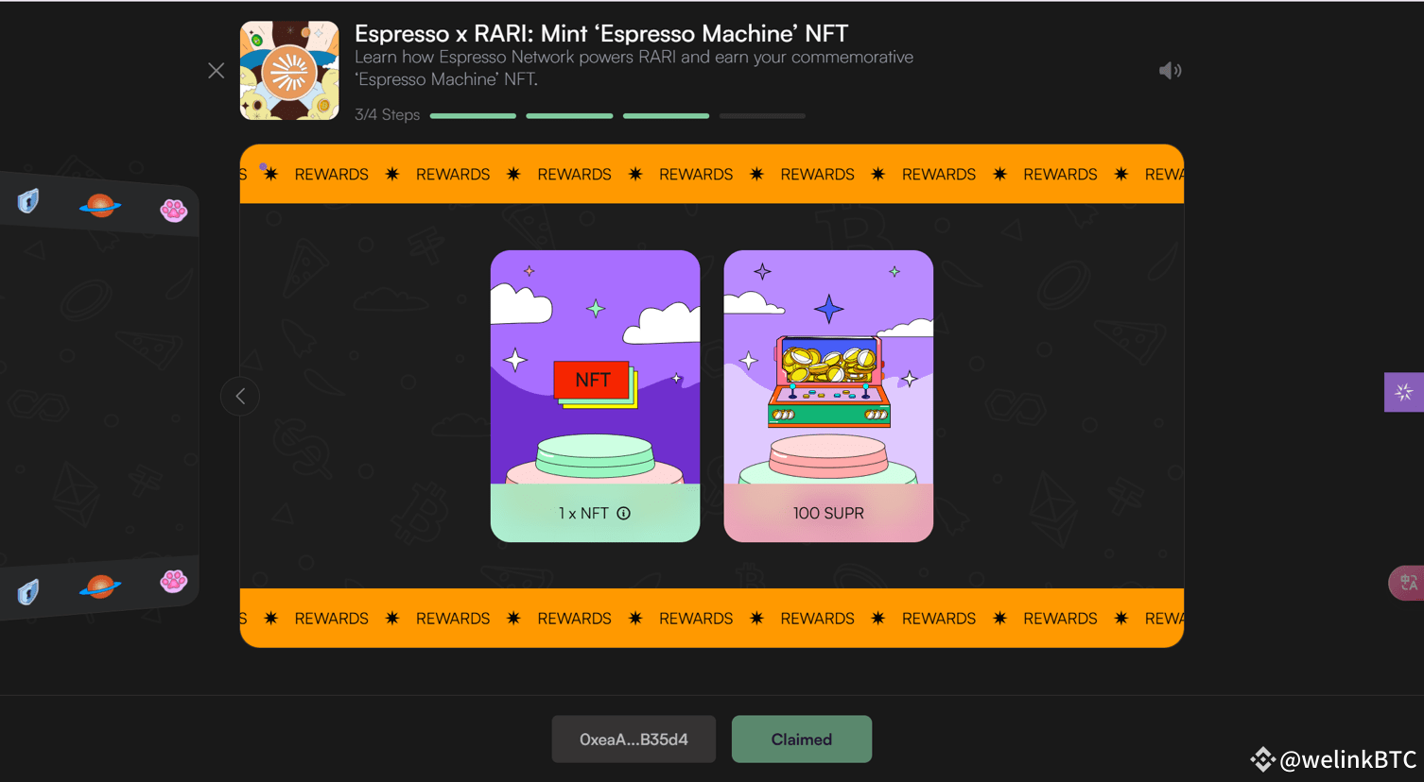Select the 100 SUPR reward card
The image size is (1424, 782).
coord(828,395)
